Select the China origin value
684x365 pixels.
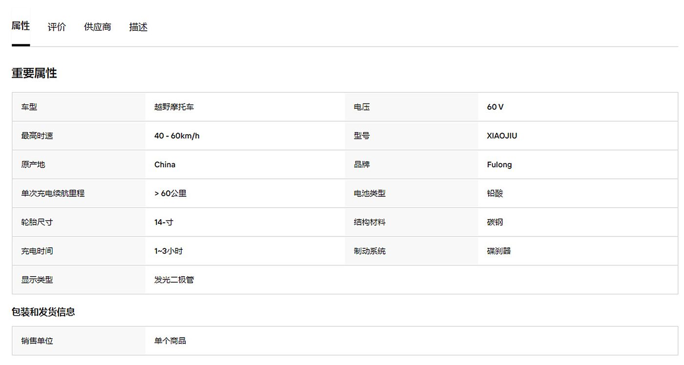(165, 164)
